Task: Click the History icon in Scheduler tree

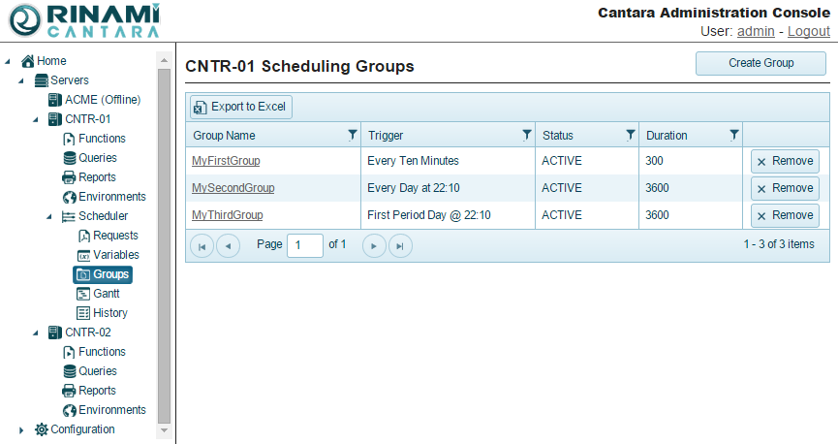Action: [x=83, y=313]
